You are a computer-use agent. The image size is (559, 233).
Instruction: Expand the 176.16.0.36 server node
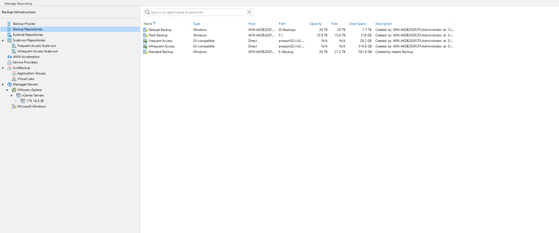16,101
